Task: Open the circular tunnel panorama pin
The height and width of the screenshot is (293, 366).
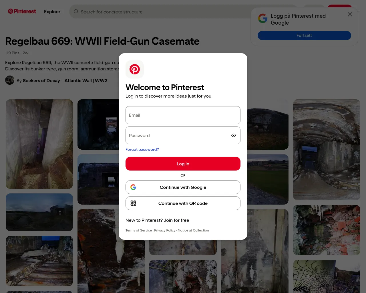Action: [x=327, y=150]
